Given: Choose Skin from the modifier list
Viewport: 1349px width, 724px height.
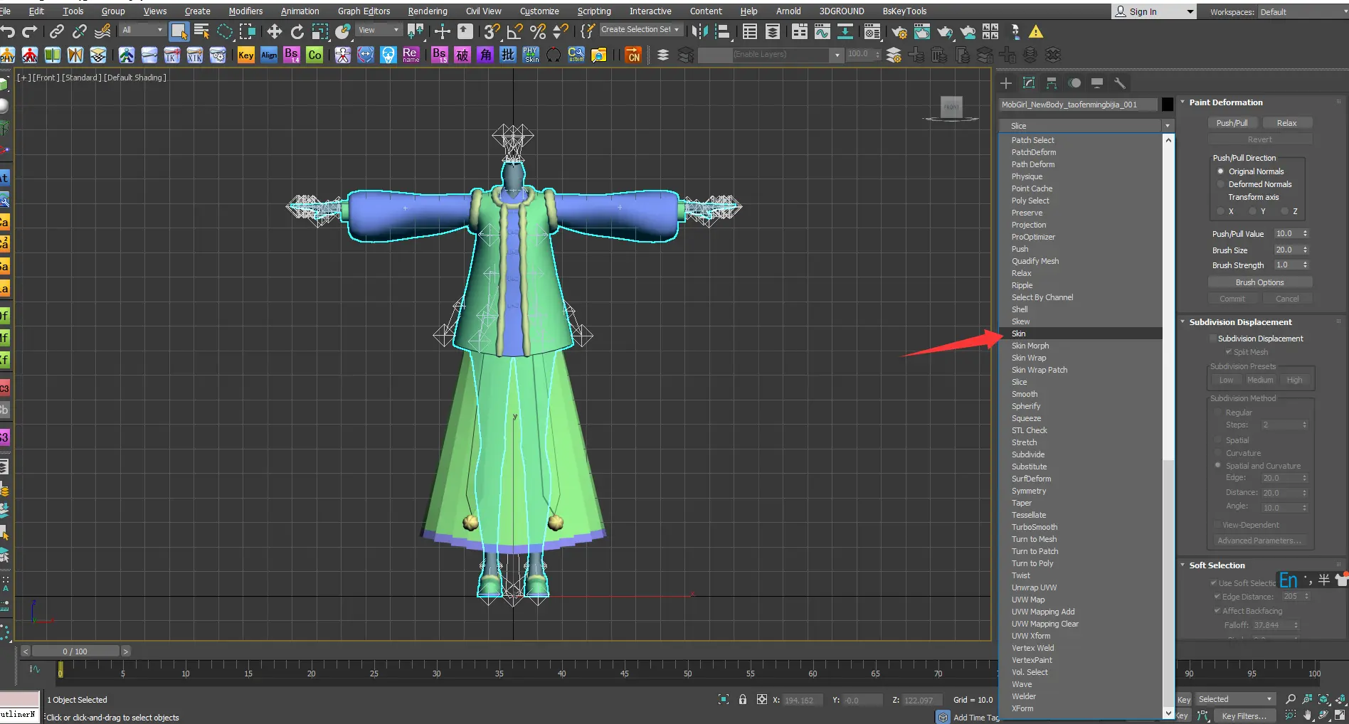Looking at the screenshot, I should 1081,334.
